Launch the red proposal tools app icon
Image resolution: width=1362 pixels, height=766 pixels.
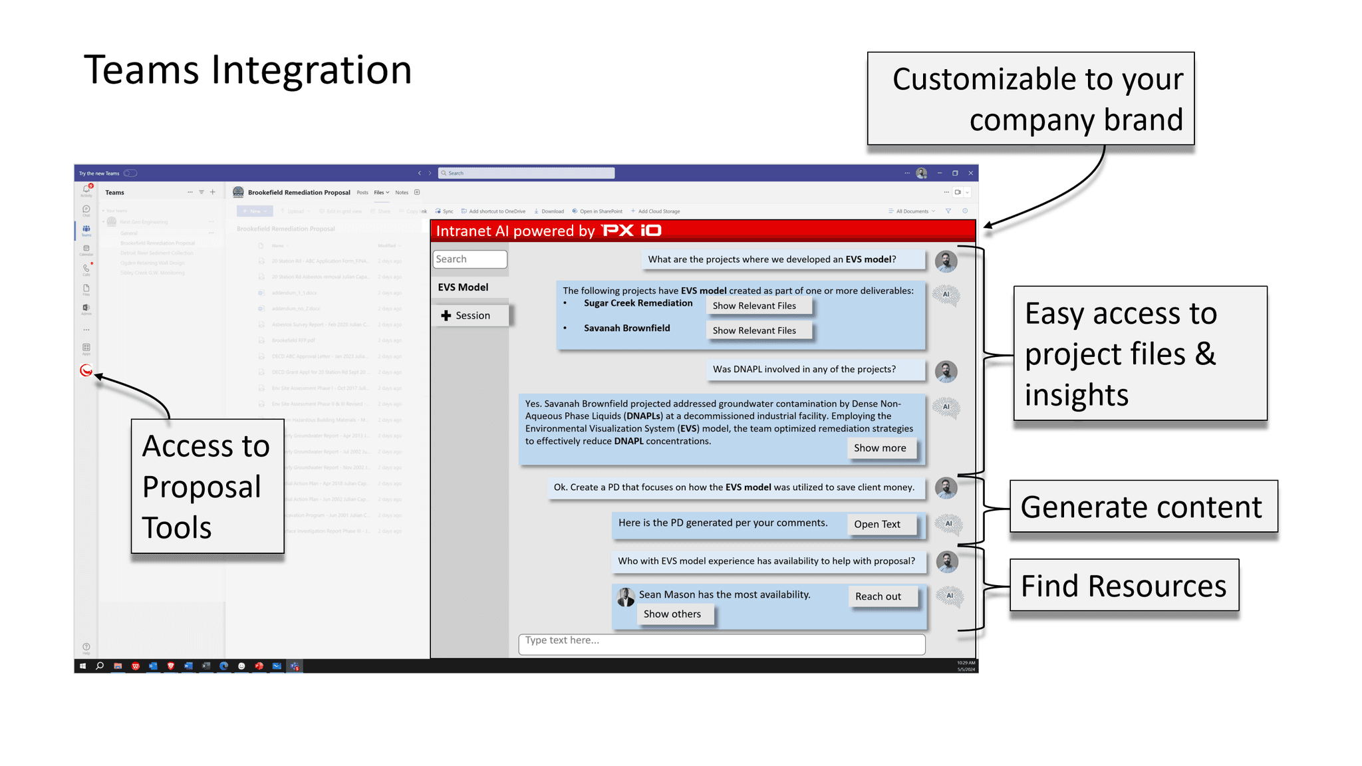click(86, 370)
